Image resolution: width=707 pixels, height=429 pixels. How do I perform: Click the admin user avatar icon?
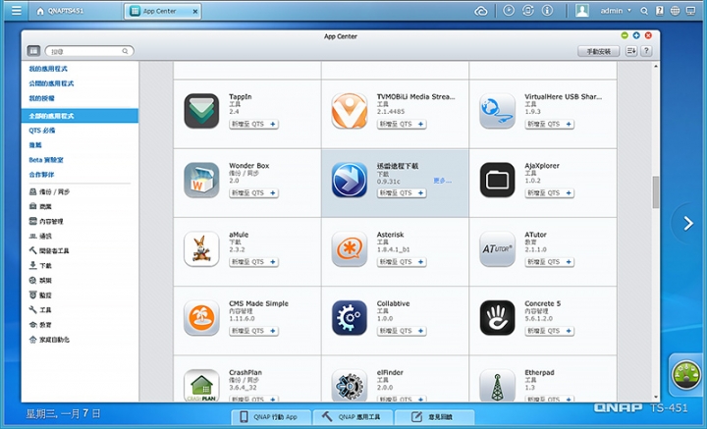(581, 11)
